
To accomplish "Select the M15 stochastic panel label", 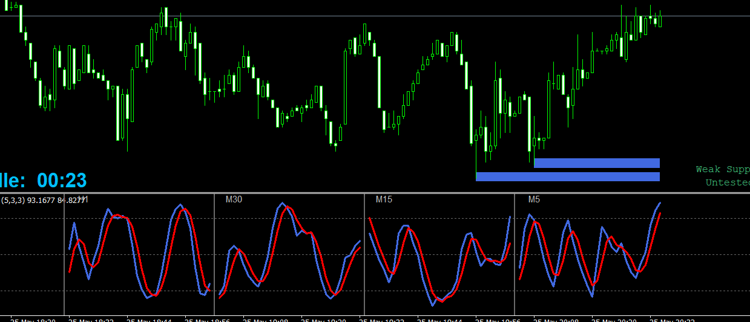I will coord(384,199).
